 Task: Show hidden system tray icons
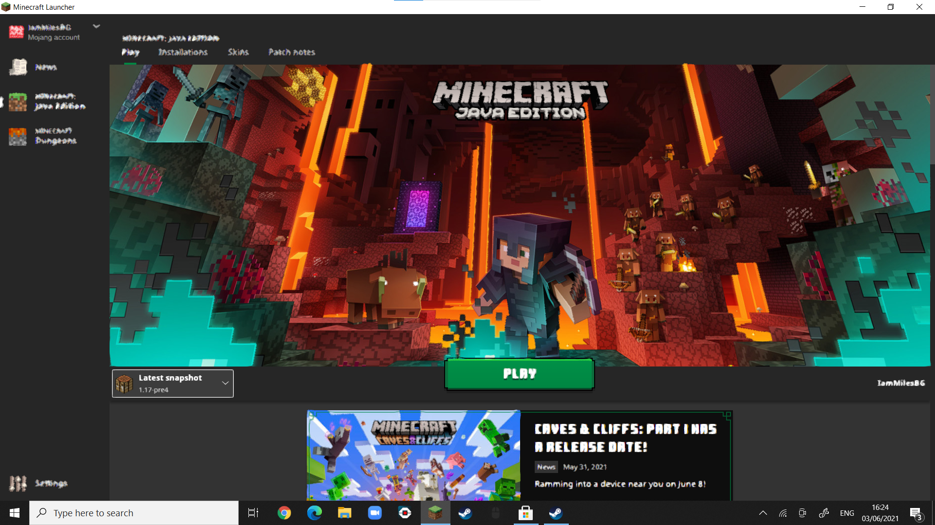tap(763, 513)
